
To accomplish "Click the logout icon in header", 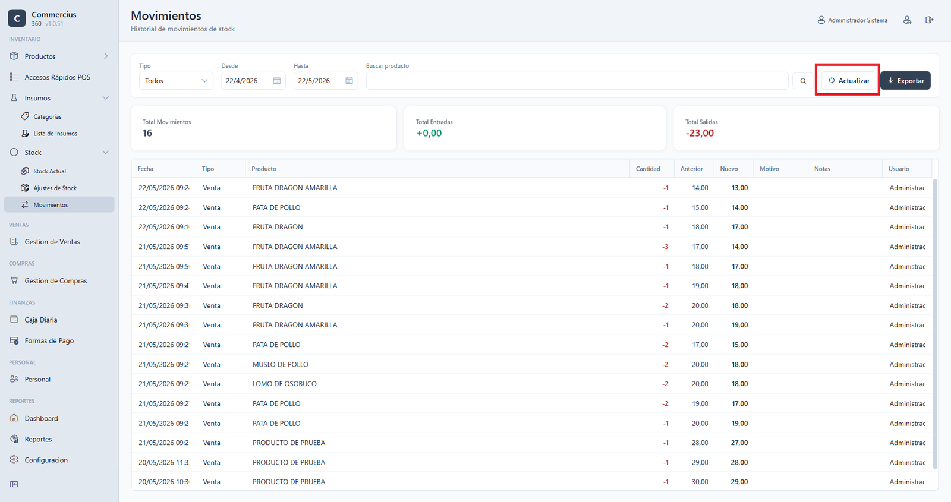I will tap(929, 20).
